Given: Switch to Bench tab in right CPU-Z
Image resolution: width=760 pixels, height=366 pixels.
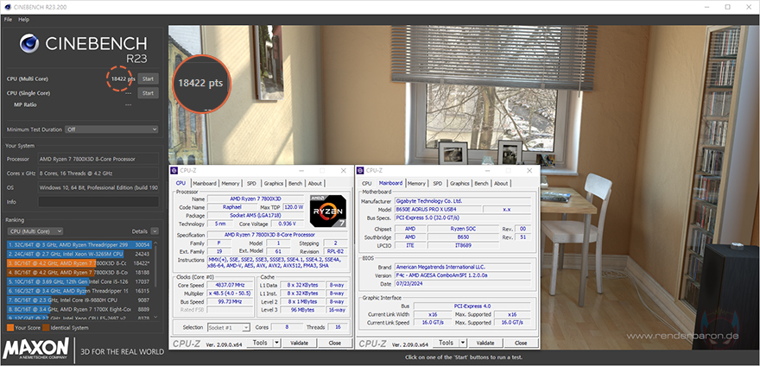Looking at the screenshot, I should pos(481,183).
